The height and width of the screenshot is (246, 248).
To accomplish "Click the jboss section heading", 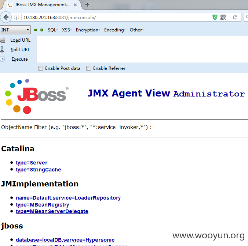I will pos(12,226).
